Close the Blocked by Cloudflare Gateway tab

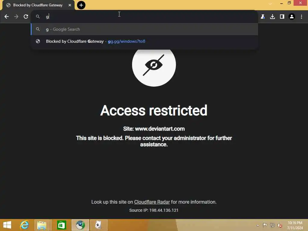(70, 5)
